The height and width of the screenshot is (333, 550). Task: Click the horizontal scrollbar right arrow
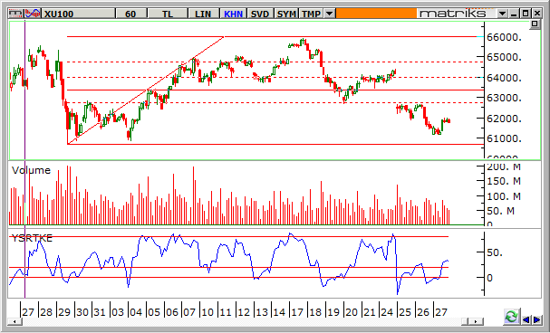pyautogui.click(x=476, y=321)
